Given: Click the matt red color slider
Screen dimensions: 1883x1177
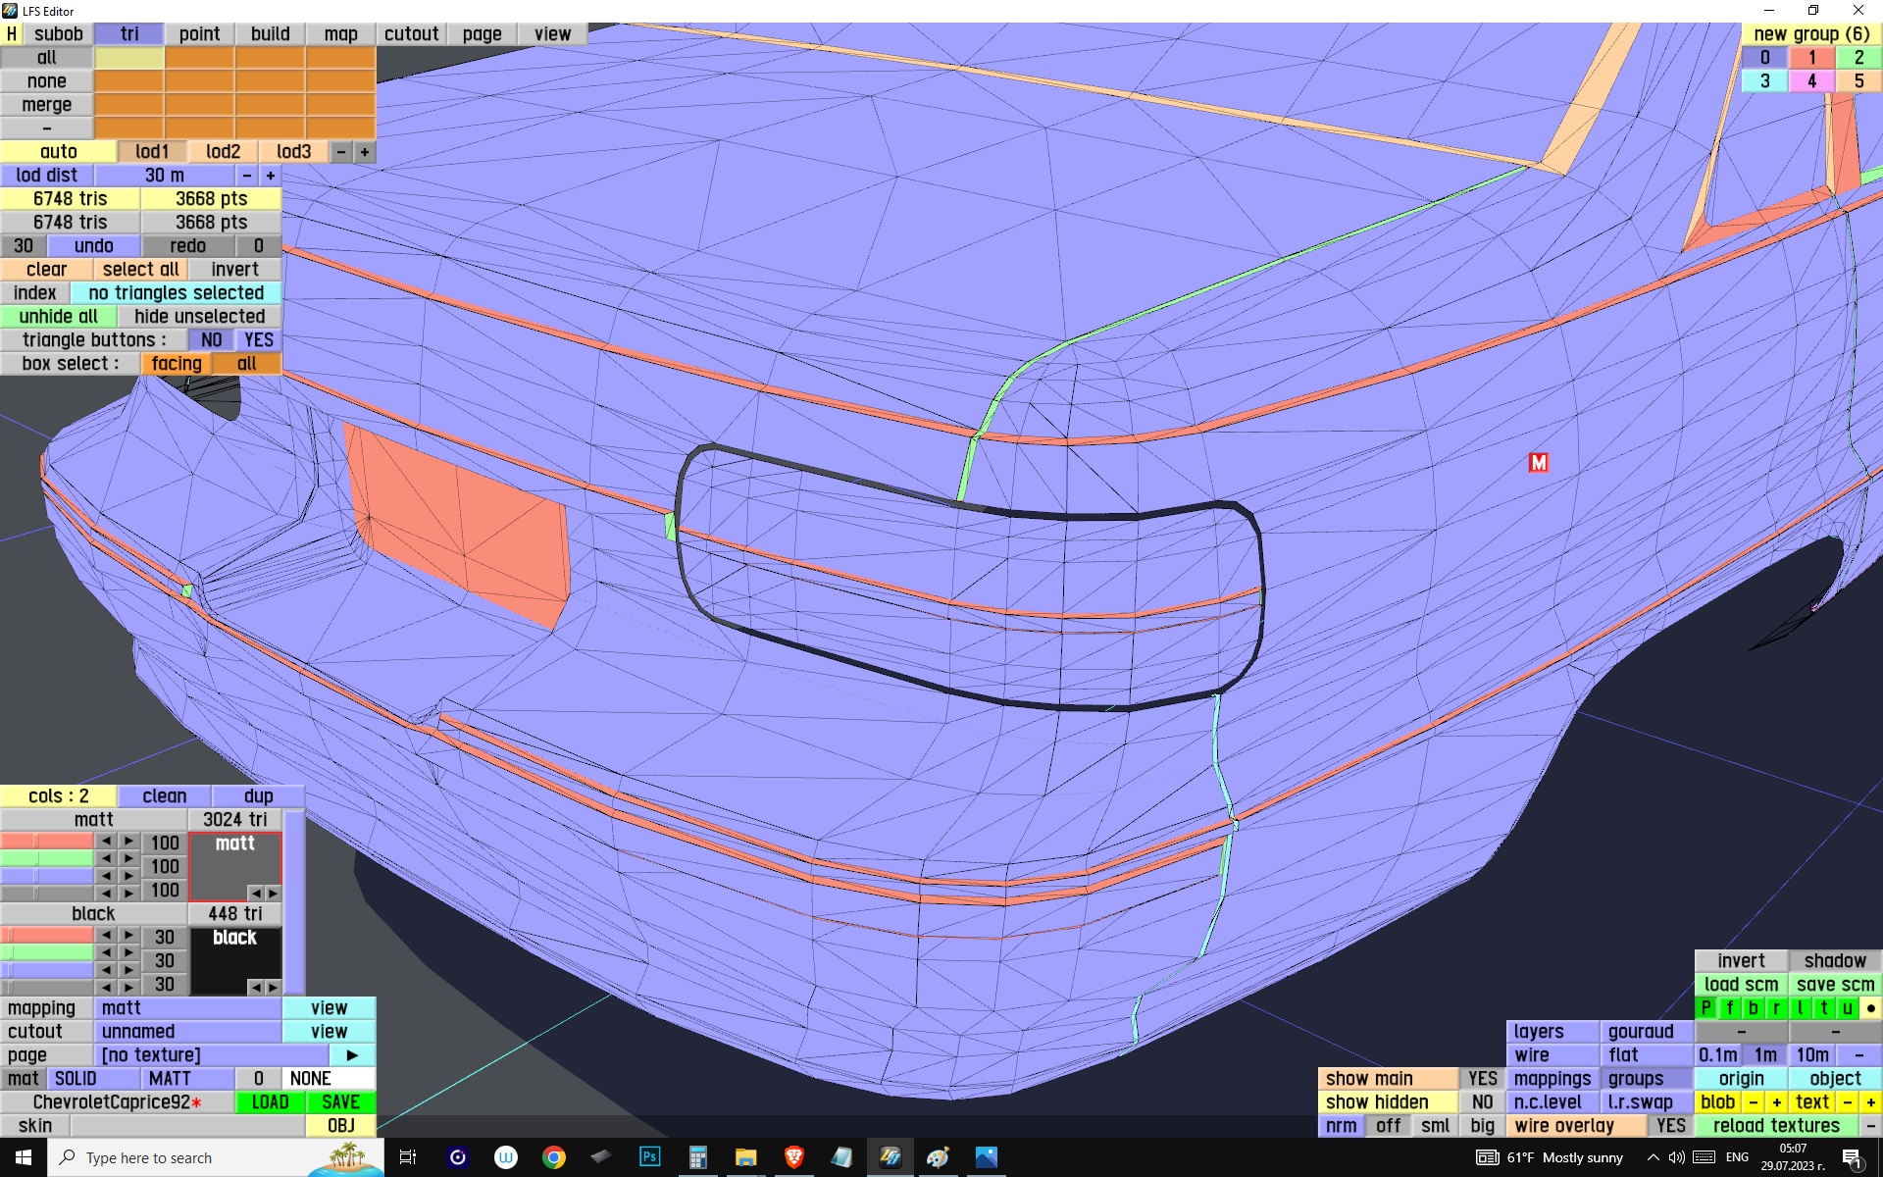Looking at the screenshot, I should 47,842.
